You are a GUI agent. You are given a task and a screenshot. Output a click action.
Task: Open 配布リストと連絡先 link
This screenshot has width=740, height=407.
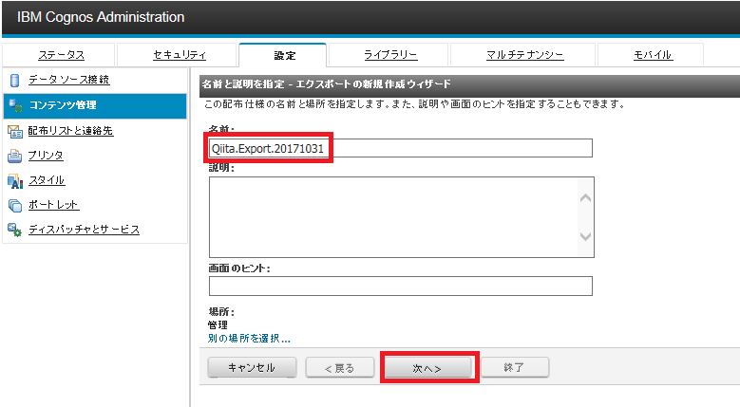[70, 131]
